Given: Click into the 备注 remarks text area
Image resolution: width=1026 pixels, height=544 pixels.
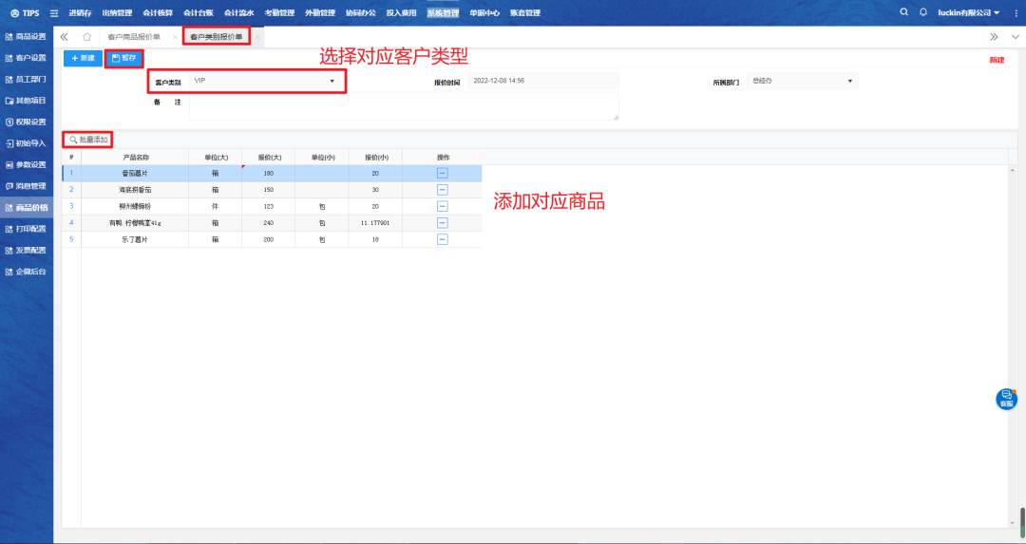Looking at the screenshot, I should point(404,105).
